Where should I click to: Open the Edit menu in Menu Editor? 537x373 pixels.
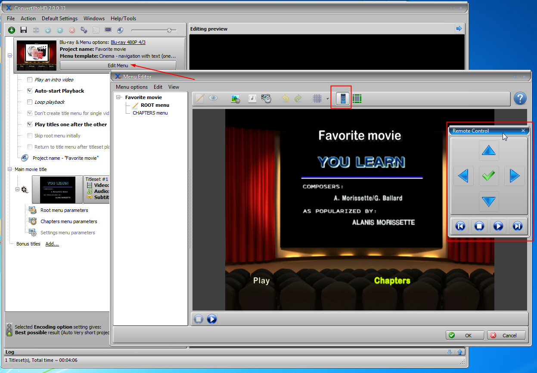158,87
